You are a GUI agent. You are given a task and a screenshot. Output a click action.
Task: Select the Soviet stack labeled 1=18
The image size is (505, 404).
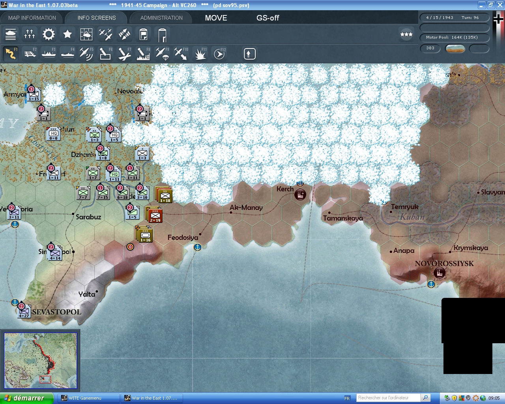point(164,195)
